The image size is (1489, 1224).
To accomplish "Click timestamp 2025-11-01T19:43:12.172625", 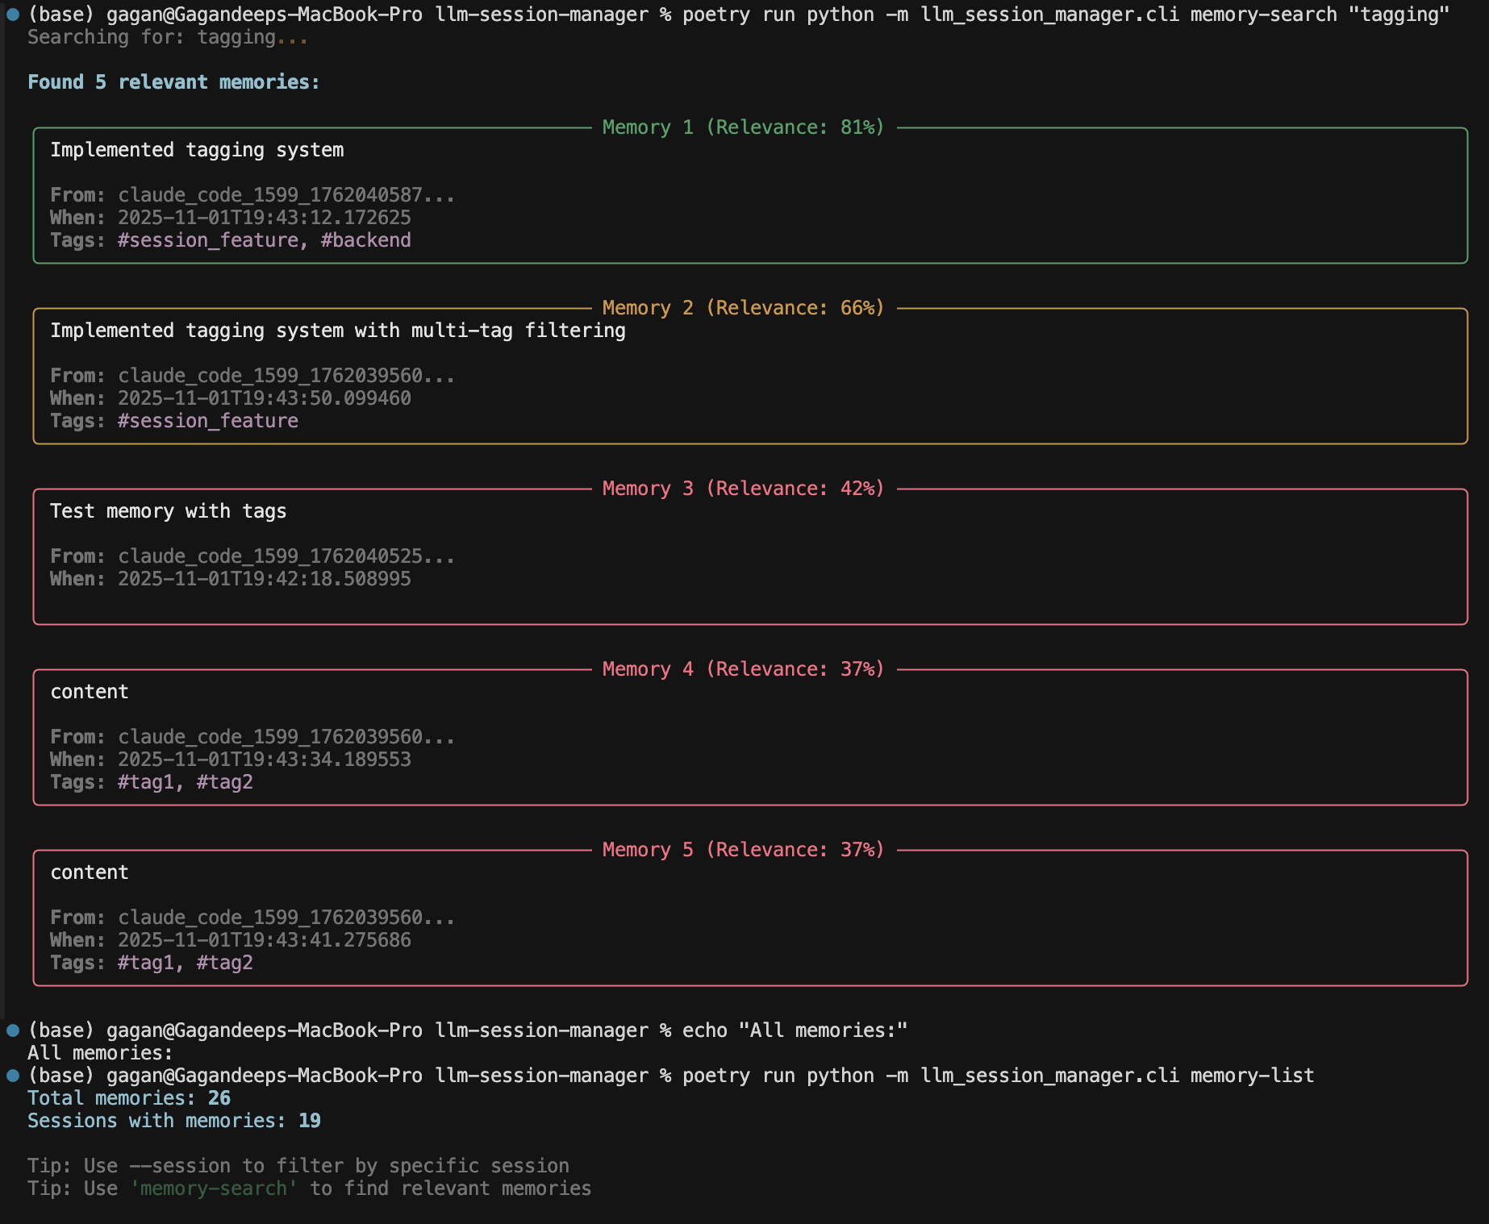I will (265, 218).
